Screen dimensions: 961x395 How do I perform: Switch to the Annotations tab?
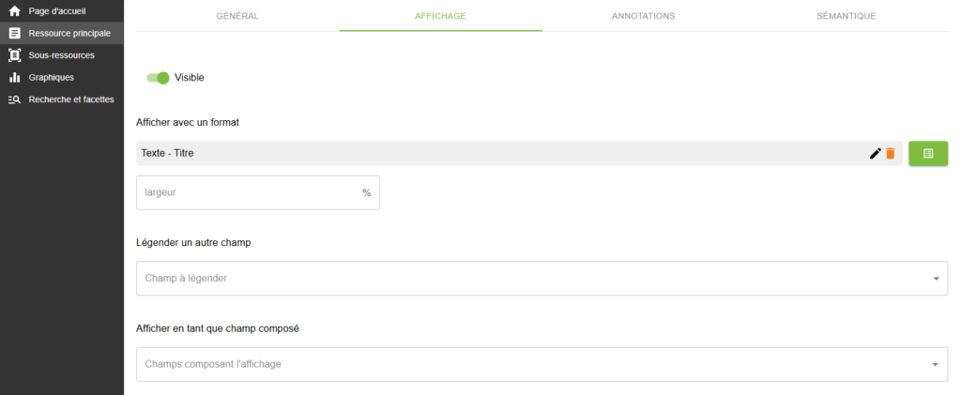(x=644, y=16)
